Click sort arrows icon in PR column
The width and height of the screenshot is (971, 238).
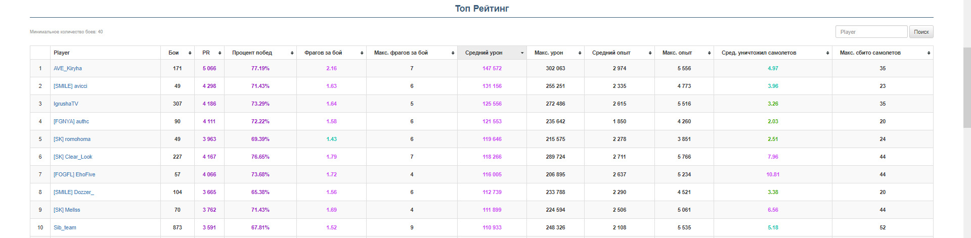(x=220, y=53)
